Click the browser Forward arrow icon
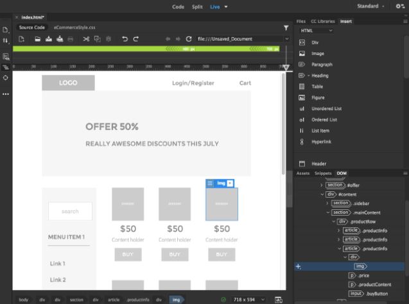Viewport: 409px width, 304px height. point(178,39)
